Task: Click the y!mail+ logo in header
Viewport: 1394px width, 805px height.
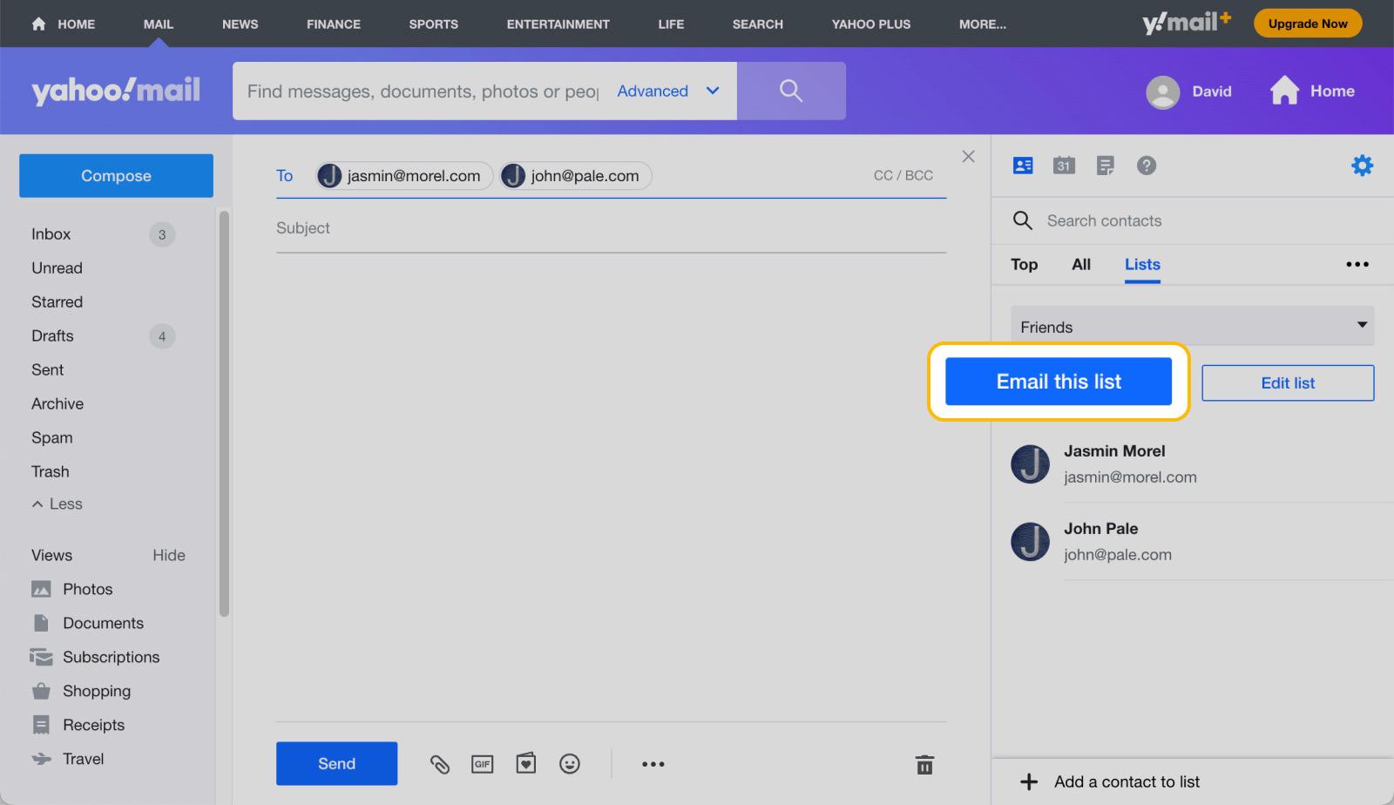Action: click(x=1187, y=23)
